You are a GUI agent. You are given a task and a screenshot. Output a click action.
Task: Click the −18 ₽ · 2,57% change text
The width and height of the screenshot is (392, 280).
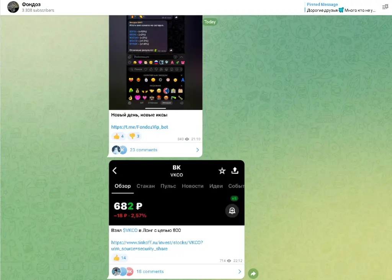click(x=130, y=215)
